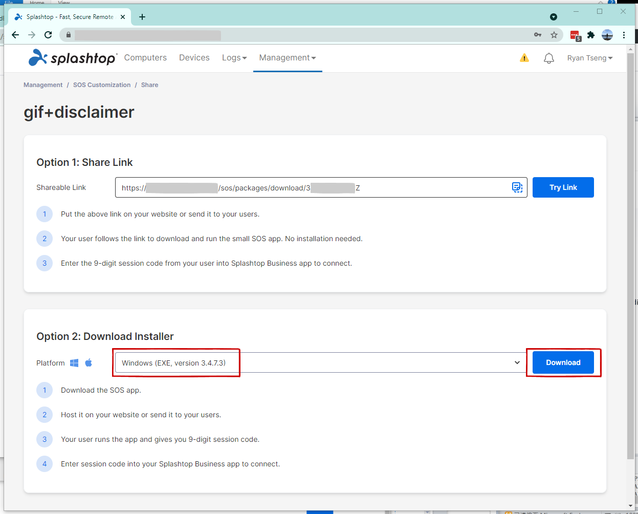
Task: Click the Host it on your website step
Action: click(x=141, y=415)
